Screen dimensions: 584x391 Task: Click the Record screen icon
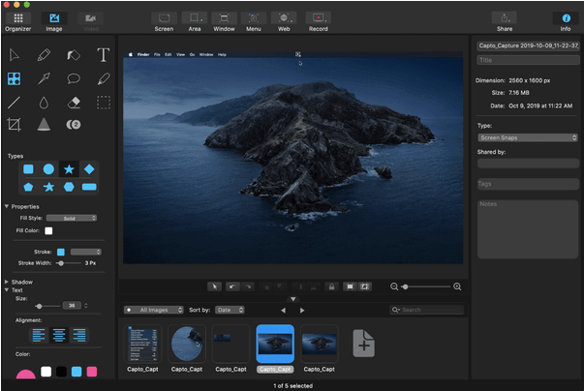(x=317, y=18)
